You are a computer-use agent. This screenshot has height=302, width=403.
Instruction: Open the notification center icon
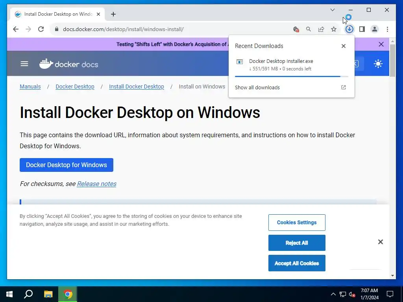[x=390, y=294]
